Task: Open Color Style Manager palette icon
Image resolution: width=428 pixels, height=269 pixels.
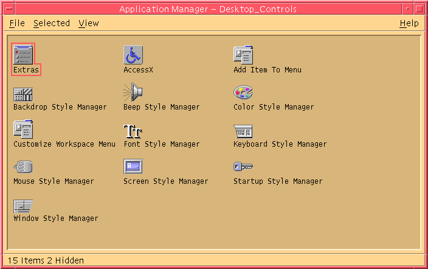Action: click(243, 93)
